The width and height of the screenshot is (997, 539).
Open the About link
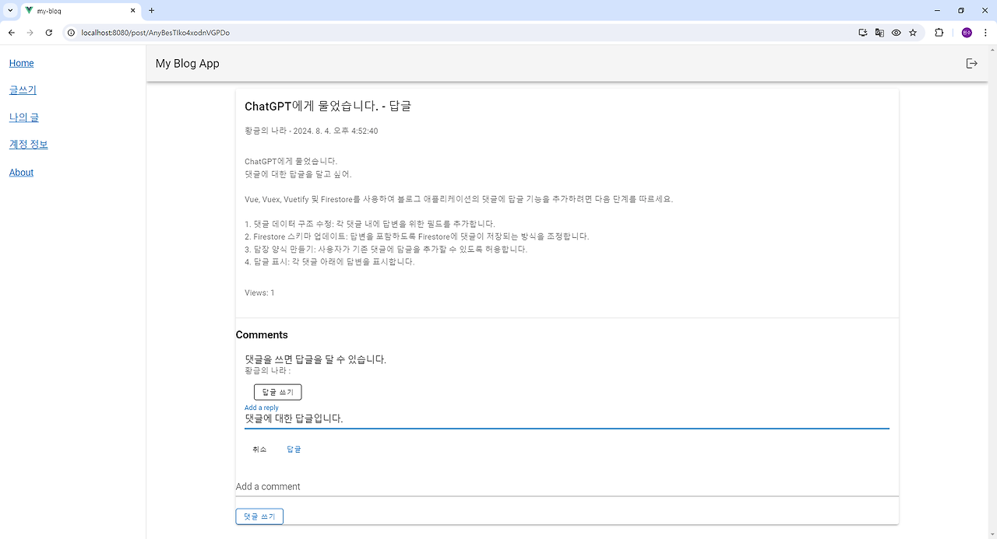pos(21,173)
